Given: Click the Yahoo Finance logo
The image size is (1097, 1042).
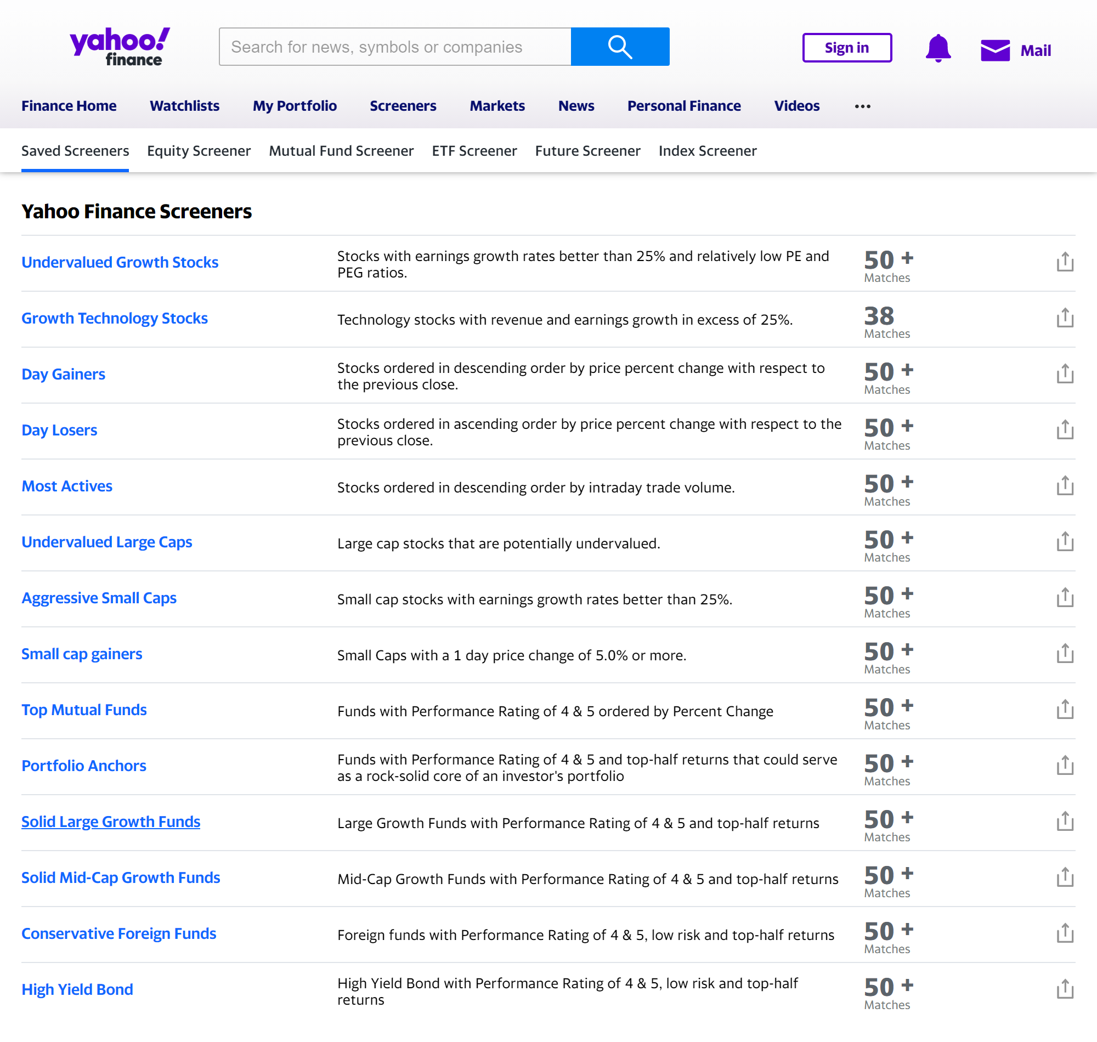Looking at the screenshot, I should click(120, 47).
